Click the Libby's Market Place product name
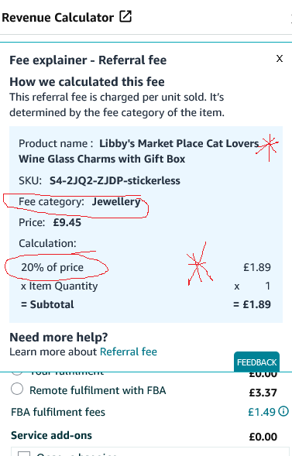 [139, 151]
